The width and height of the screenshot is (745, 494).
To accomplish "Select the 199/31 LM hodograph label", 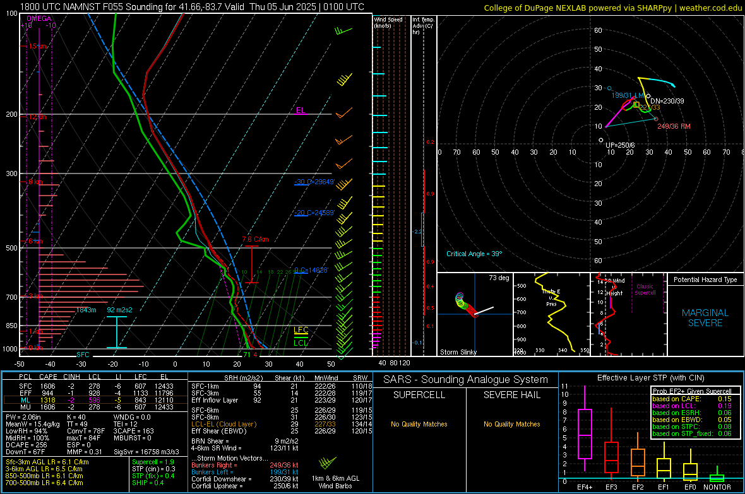I will [x=627, y=95].
